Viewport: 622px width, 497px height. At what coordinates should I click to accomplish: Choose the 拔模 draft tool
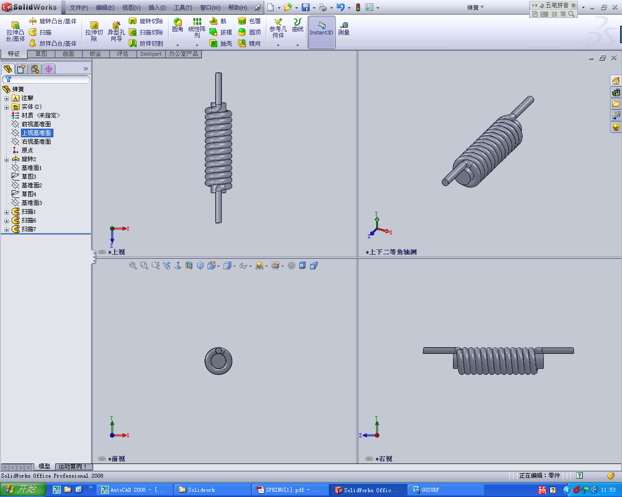[221, 32]
